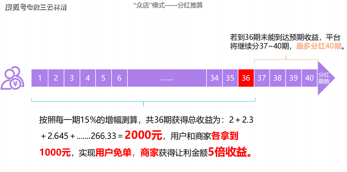Click the period 40 box

(x=309, y=78)
